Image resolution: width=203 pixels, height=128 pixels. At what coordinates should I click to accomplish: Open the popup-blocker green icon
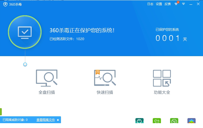[x=174, y=121]
